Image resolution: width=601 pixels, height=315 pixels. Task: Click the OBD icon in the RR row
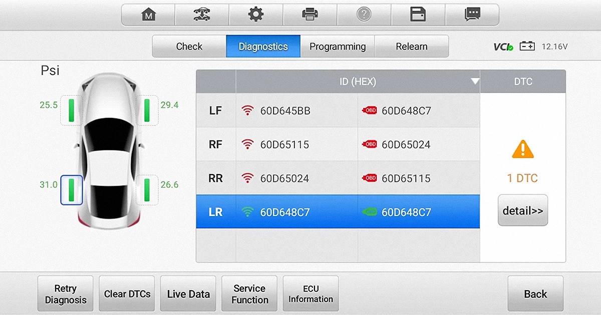coord(369,177)
